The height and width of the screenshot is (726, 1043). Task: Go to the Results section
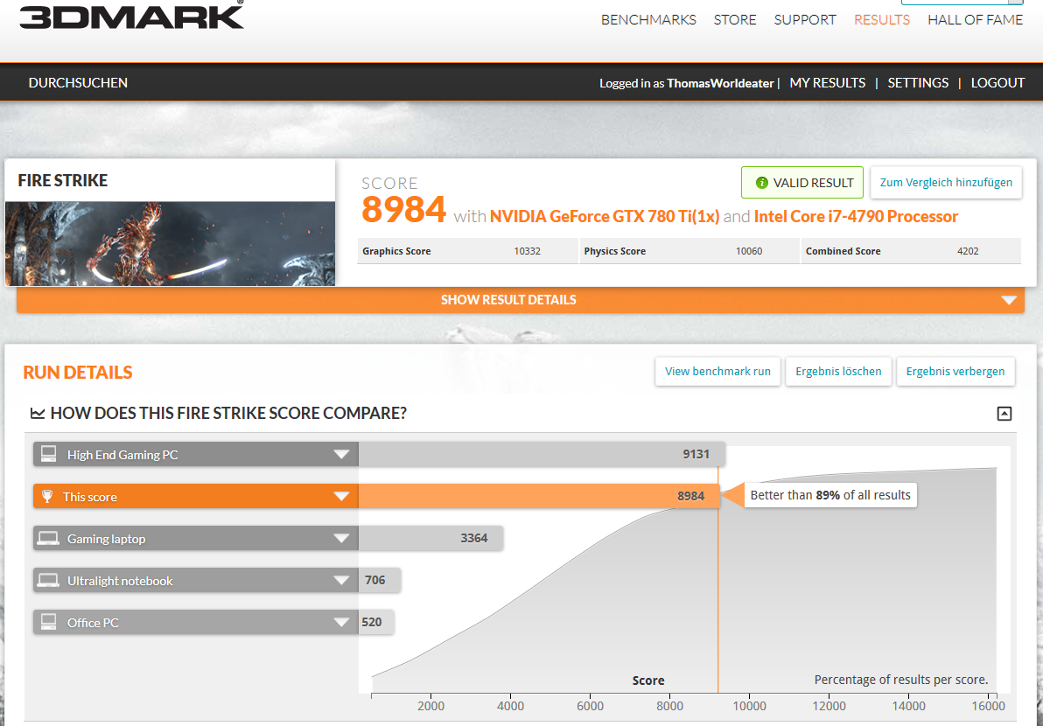[x=881, y=20]
